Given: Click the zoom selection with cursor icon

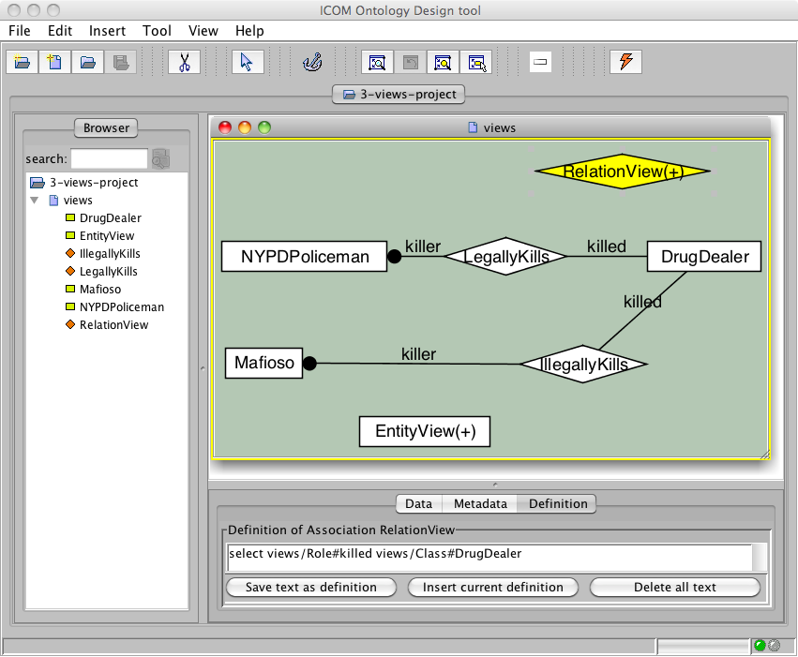Looking at the screenshot, I should pyautogui.click(x=476, y=62).
